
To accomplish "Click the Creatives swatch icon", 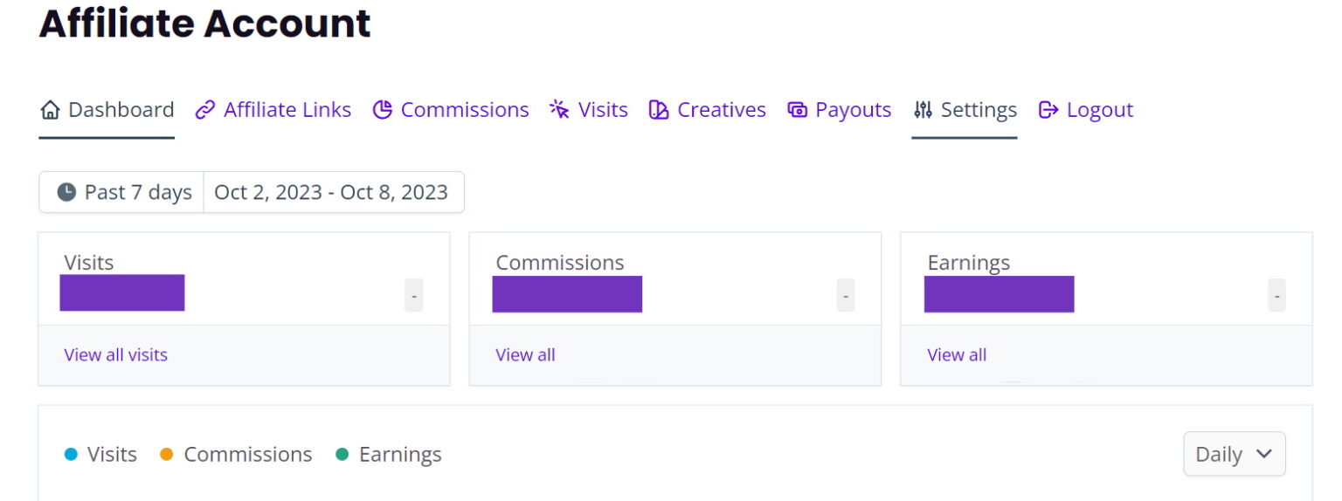I will click(x=659, y=110).
